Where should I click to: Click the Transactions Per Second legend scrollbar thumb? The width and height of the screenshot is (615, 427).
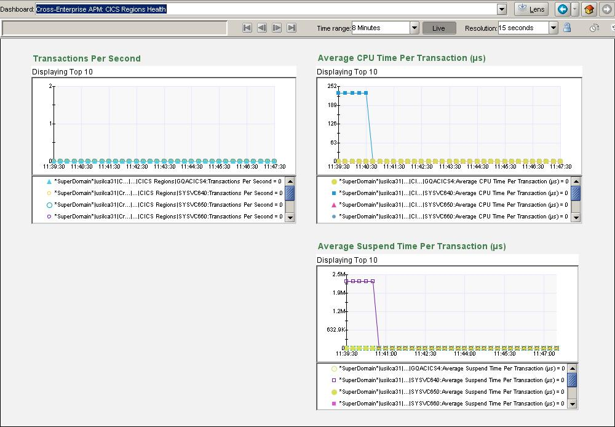[x=290, y=193]
